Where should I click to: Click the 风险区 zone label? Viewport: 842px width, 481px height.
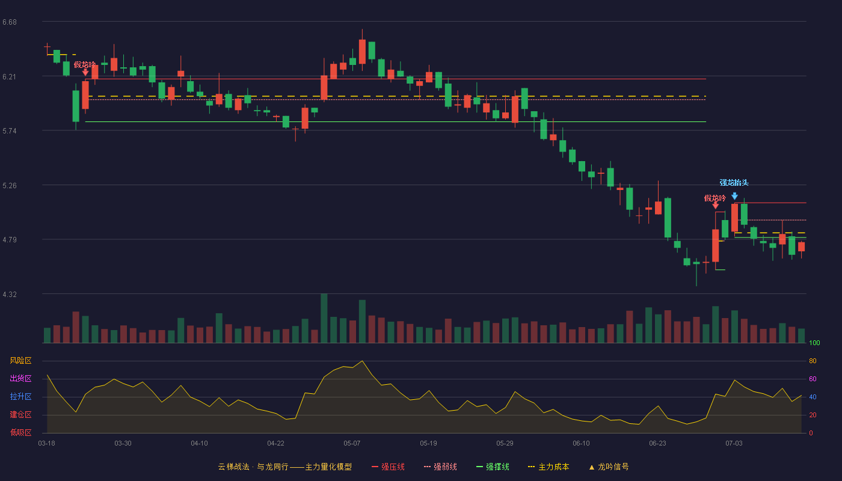(20, 361)
